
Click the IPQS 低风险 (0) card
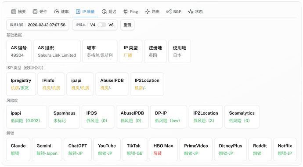coord(98,117)
